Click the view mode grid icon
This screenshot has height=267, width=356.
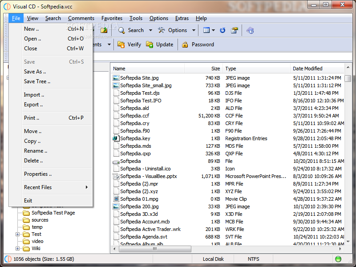(x=206, y=30)
